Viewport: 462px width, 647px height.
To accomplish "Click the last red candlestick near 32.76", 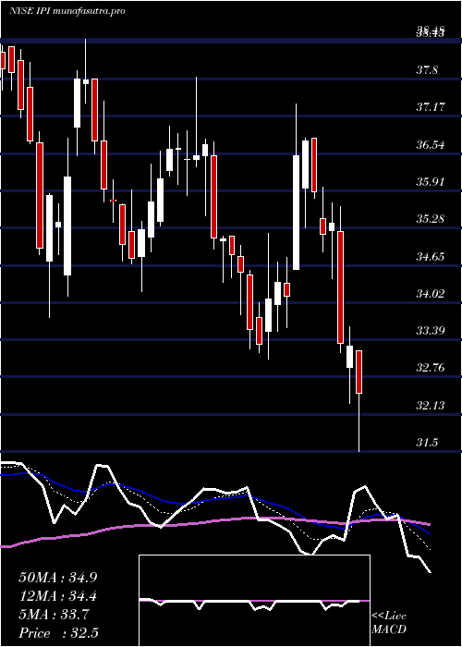I will pyautogui.click(x=359, y=372).
